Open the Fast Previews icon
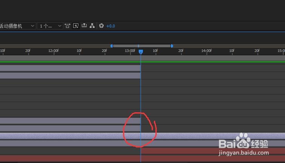This screenshot has width=285, height=163. [x=76, y=26]
